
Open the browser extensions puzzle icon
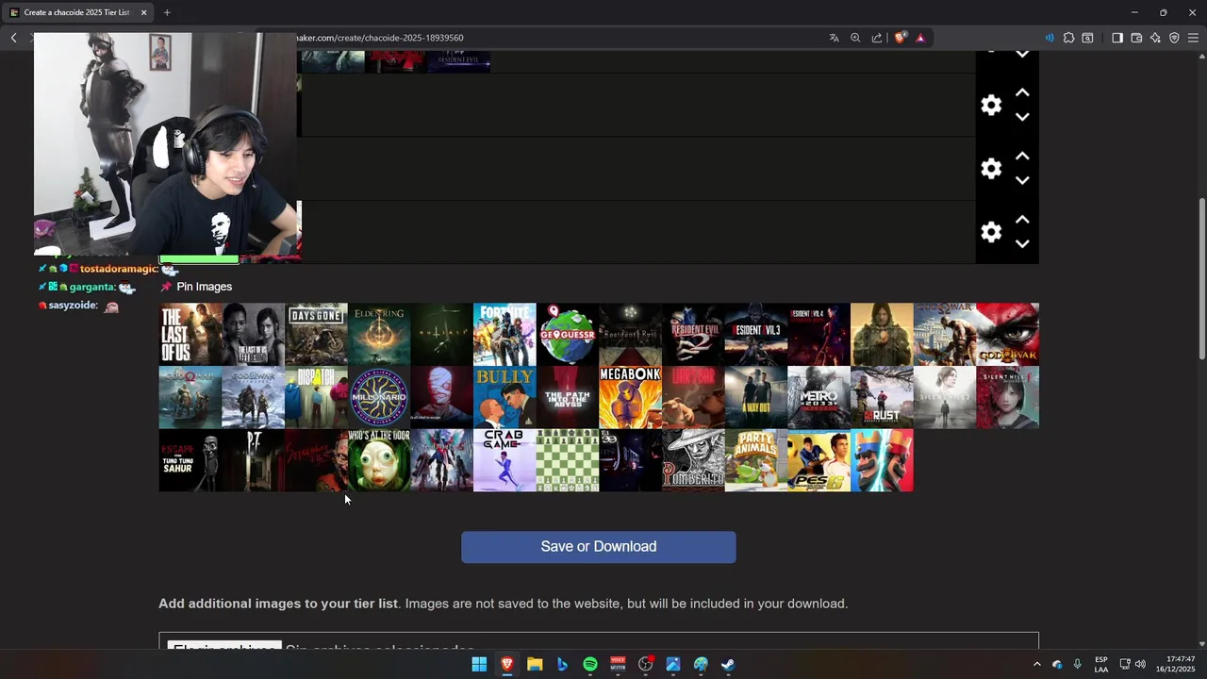tap(1068, 38)
